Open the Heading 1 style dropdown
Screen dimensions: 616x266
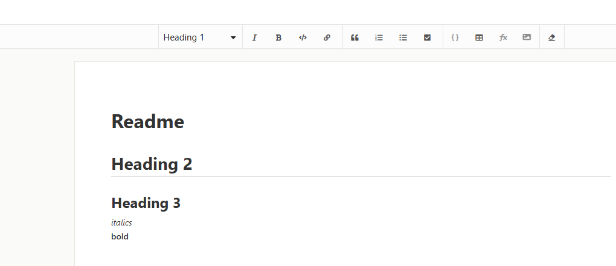[194, 37]
